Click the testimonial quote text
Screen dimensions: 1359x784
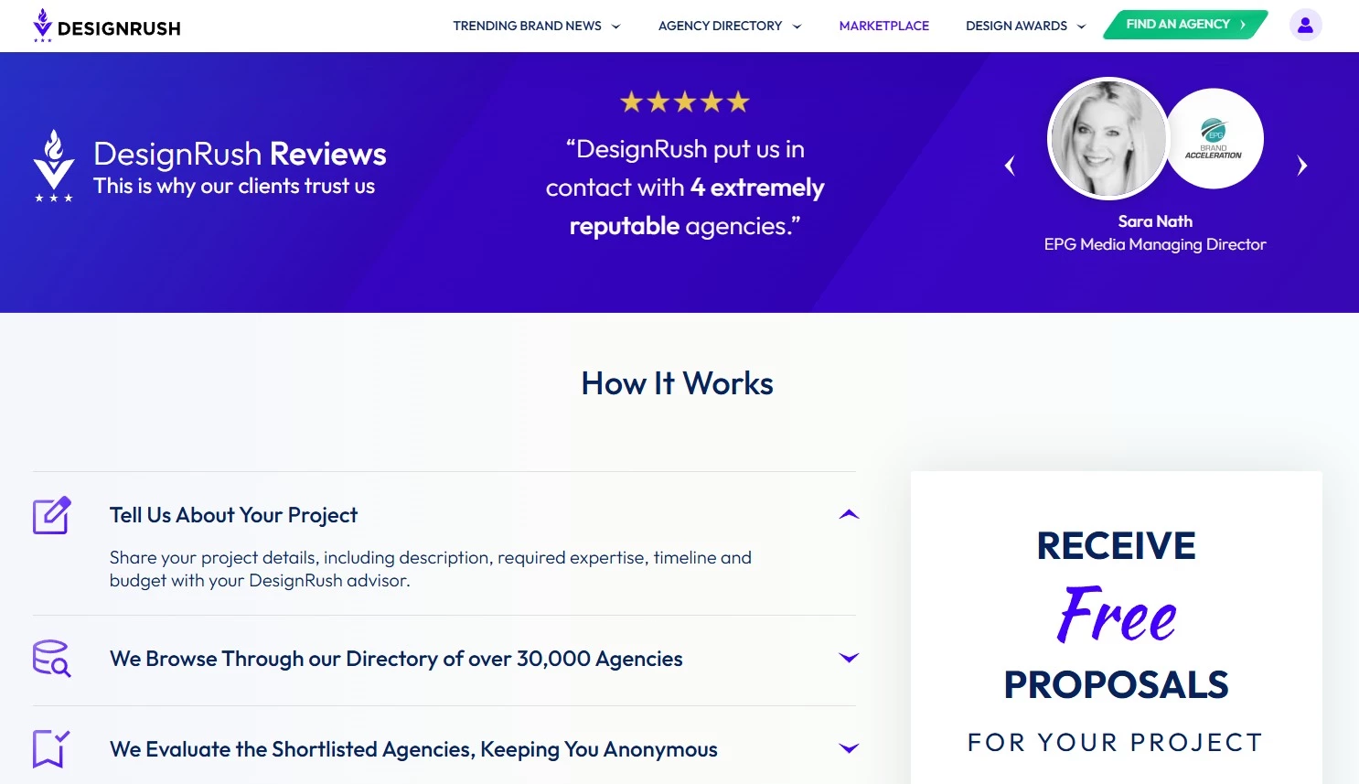click(685, 188)
